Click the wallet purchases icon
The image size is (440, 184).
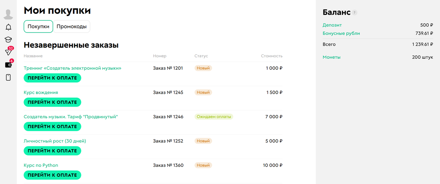coord(8,65)
